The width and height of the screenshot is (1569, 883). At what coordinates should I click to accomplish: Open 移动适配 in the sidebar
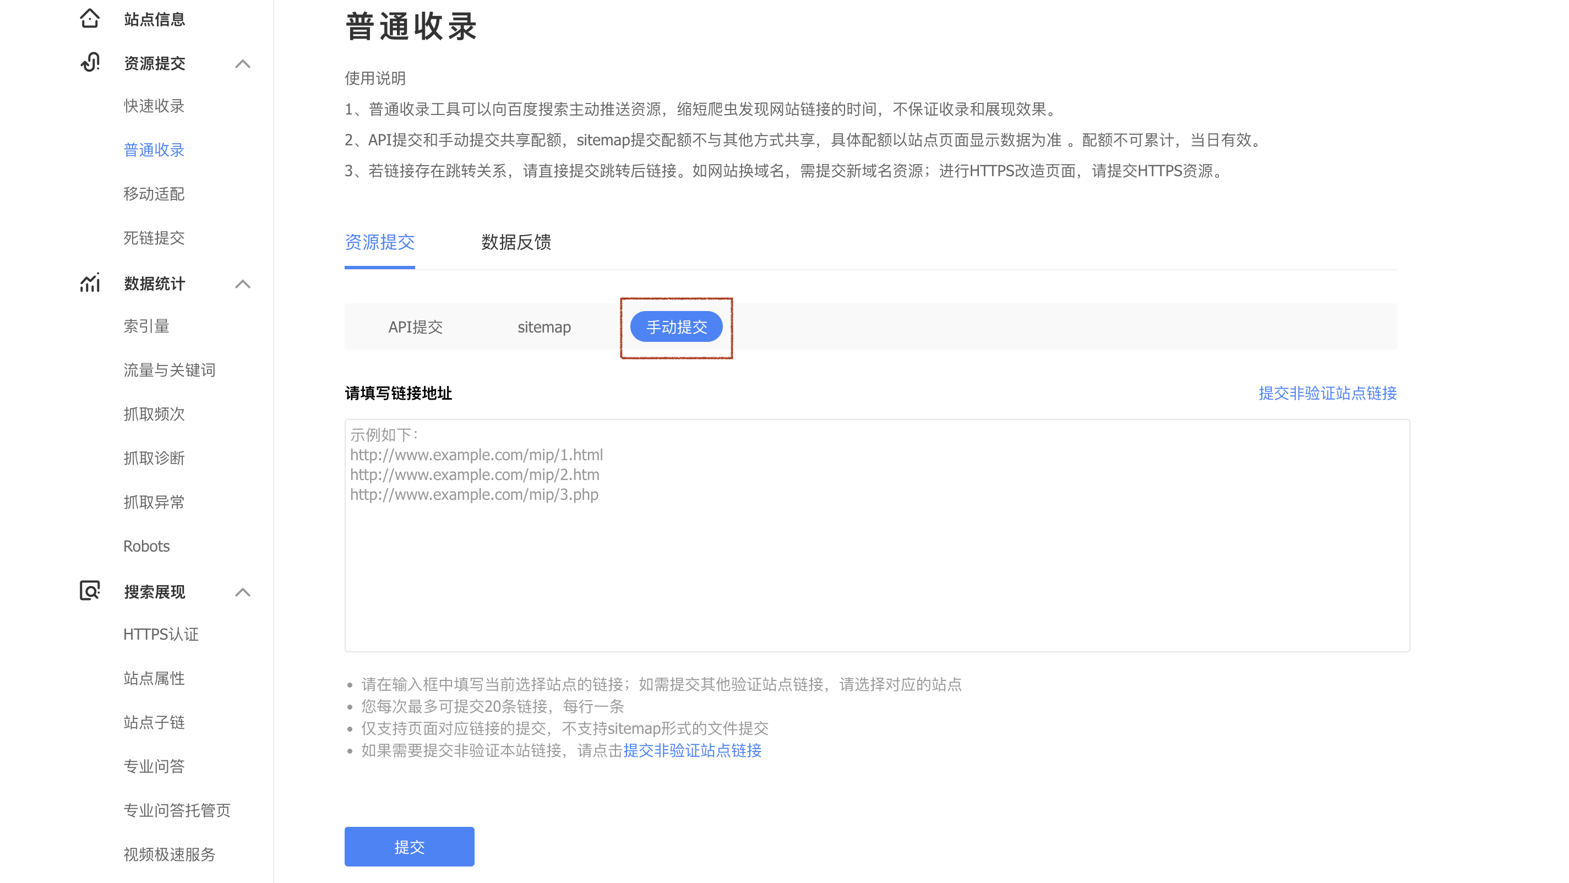(154, 194)
